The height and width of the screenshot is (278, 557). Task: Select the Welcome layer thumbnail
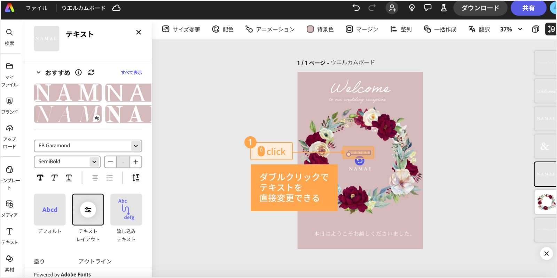(x=546, y=91)
